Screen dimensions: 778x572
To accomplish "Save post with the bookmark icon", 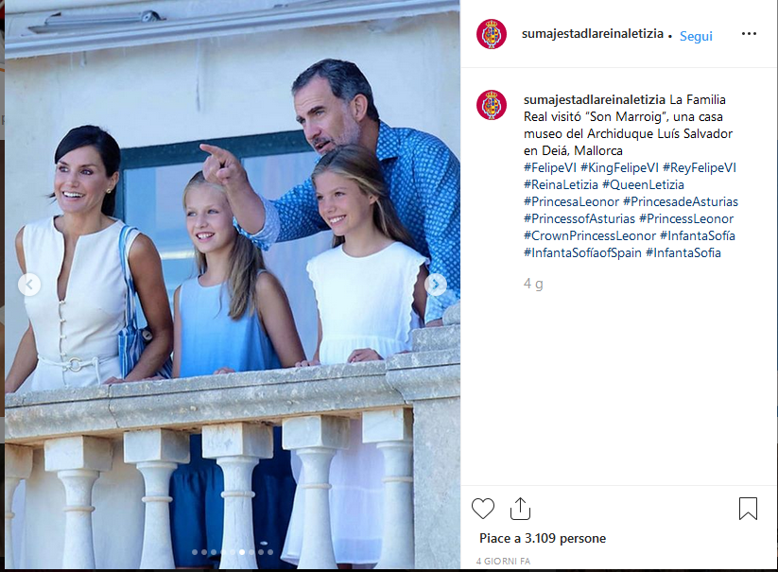I will click(748, 509).
